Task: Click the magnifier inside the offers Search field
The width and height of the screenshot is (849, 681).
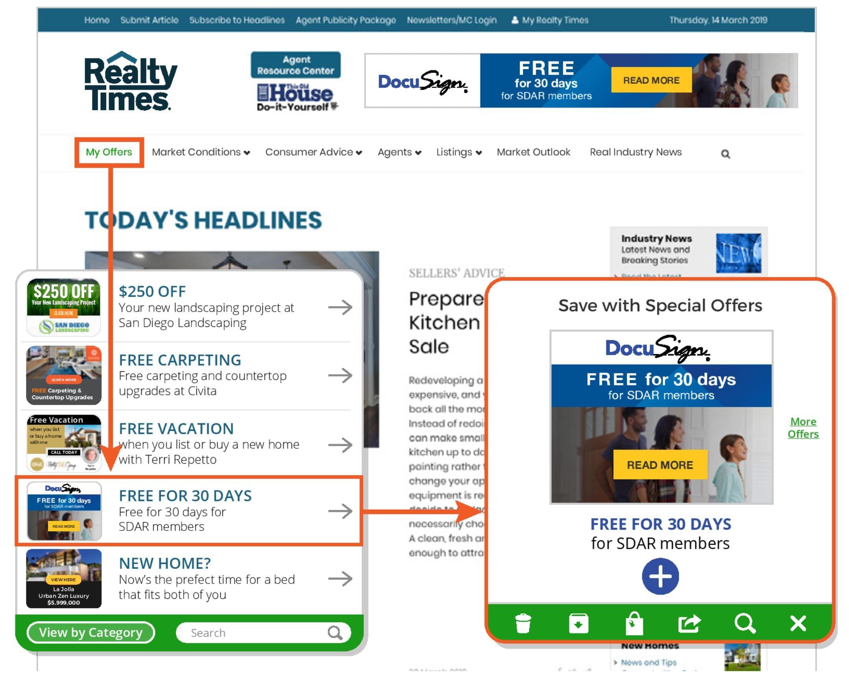Action: [335, 633]
